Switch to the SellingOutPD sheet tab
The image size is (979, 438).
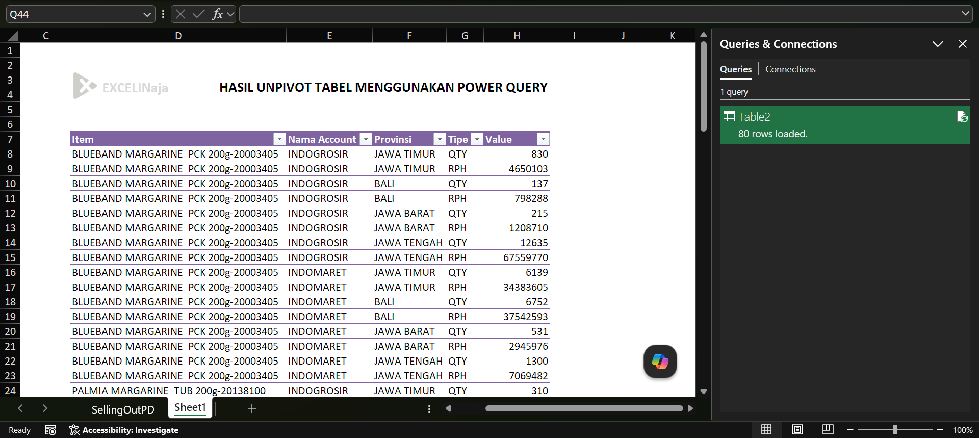click(123, 409)
